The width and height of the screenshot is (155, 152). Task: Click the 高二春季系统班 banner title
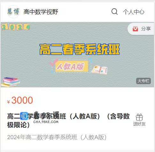[x=80, y=49]
